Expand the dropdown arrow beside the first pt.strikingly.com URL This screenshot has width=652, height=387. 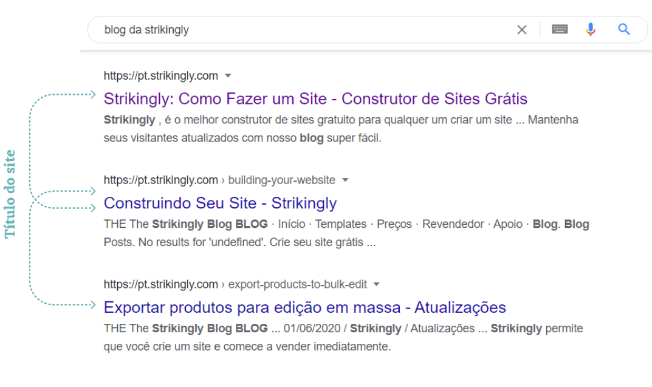[x=228, y=76]
